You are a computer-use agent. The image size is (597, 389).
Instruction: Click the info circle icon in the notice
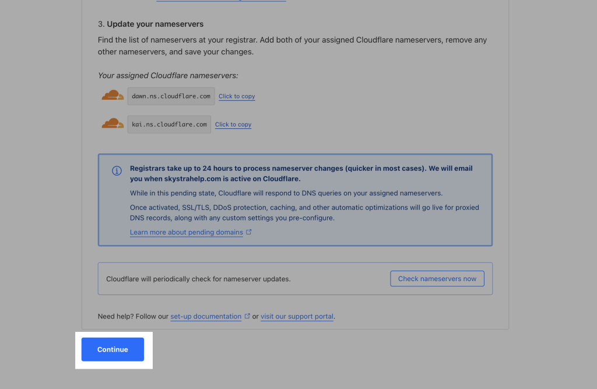click(117, 171)
